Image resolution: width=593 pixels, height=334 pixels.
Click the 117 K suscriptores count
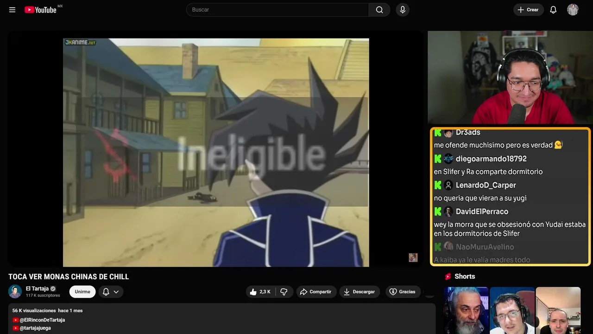coord(43,295)
